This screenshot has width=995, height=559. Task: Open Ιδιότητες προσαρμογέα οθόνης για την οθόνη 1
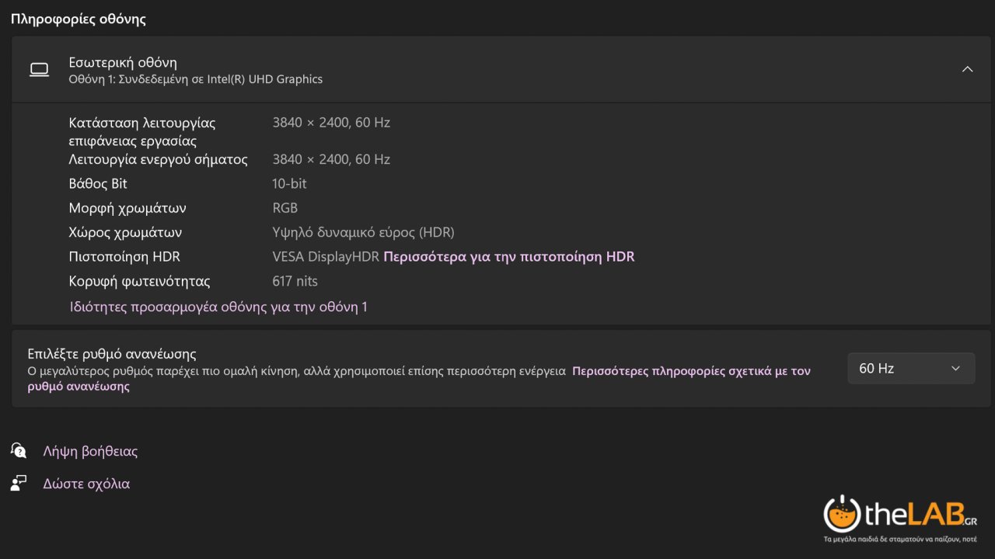[x=218, y=307]
